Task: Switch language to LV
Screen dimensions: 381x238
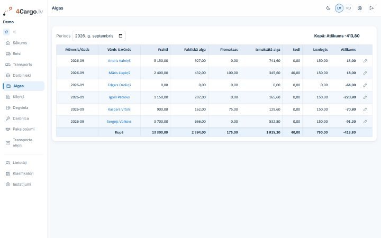Action: pyautogui.click(x=339, y=8)
